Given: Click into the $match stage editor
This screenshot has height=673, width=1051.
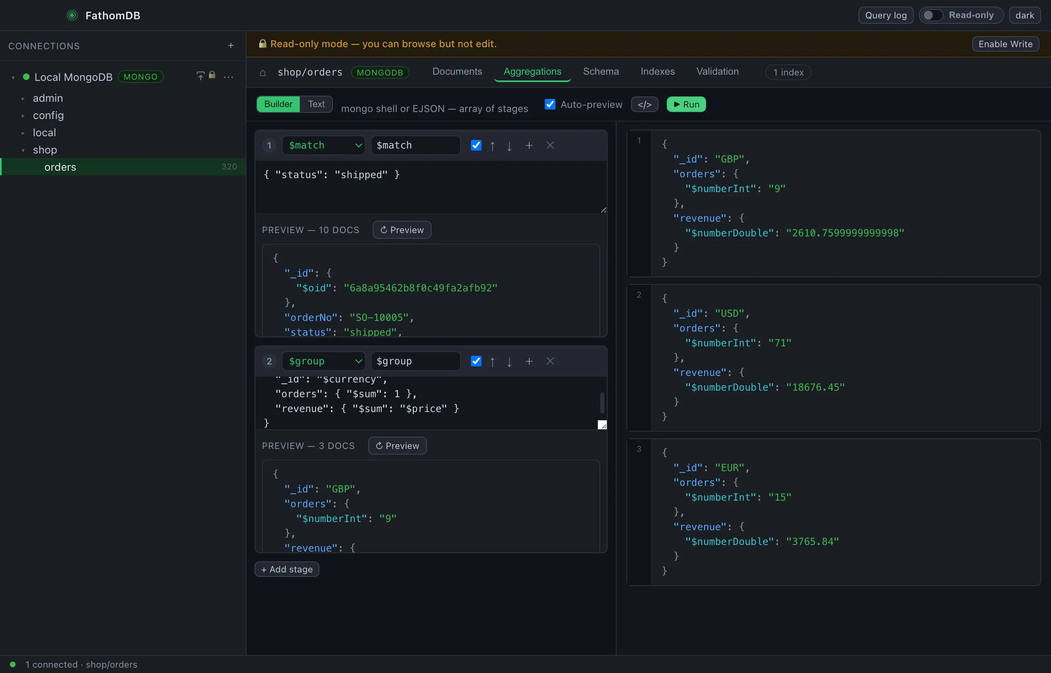Looking at the screenshot, I should pyautogui.click(x=431, y=187).
